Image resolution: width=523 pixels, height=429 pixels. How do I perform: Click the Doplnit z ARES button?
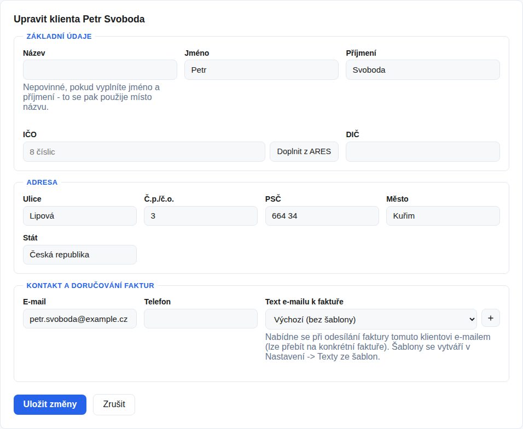click(x=304, y=151)
